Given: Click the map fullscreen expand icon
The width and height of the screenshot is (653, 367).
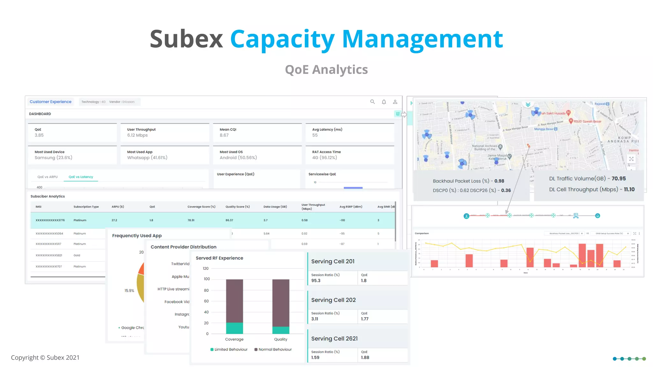Looking at the screenshot, I should point(631,159).
